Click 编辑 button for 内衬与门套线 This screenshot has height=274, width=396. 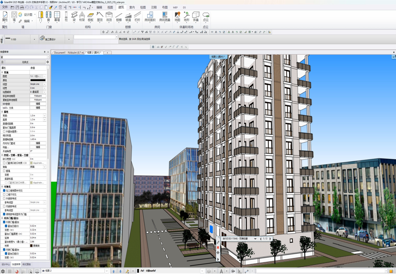[38, 143]
